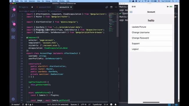
Task: Click the Ln 7, Col 21 cursor position
Action: (x=58, y=105)
